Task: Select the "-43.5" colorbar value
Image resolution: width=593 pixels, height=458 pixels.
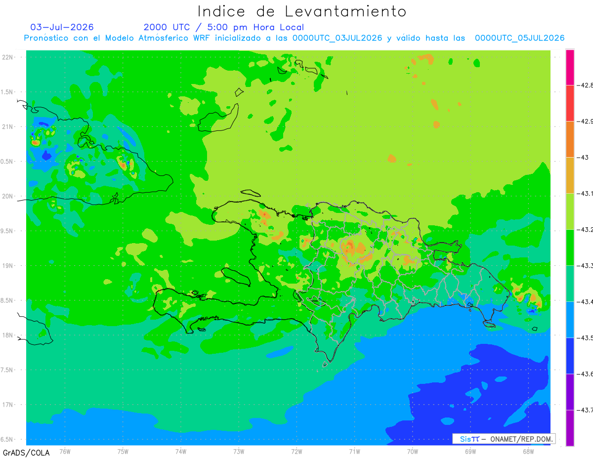Action: coord(584,337)
